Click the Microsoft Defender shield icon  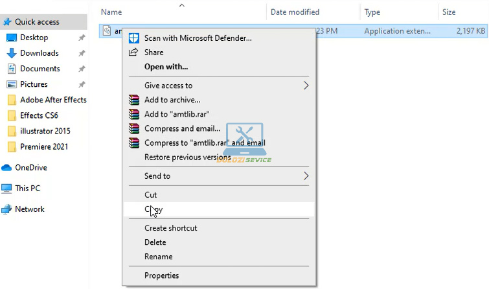(x=135, y=38)
